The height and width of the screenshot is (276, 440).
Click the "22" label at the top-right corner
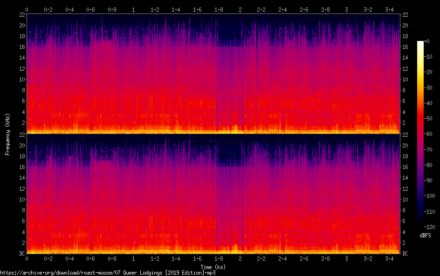405,15
